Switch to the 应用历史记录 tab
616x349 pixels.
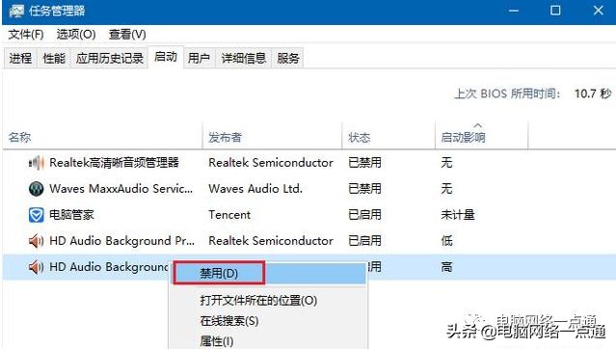110,59
